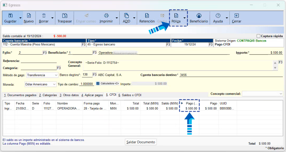Screen dimensions: 286x152
Task: Click the Referencia input field
Action: pos(38,61)
